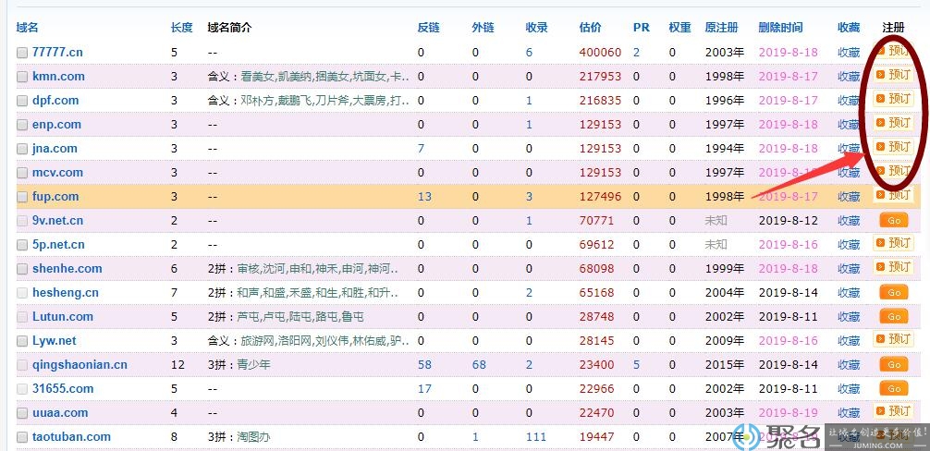This screenshot has width=930, height=451.
Task: Click the 淘图办 description text
Action: (x=253, y=437)
